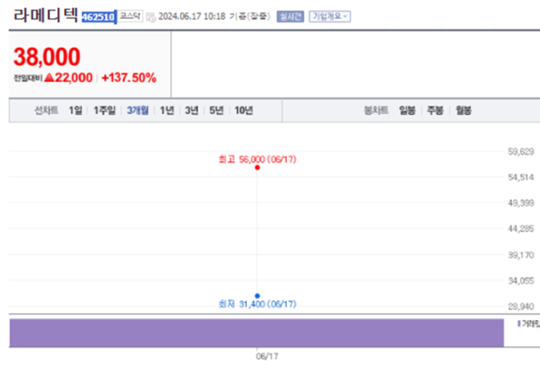Open the 기업개요 dropdown

(329, 17)
